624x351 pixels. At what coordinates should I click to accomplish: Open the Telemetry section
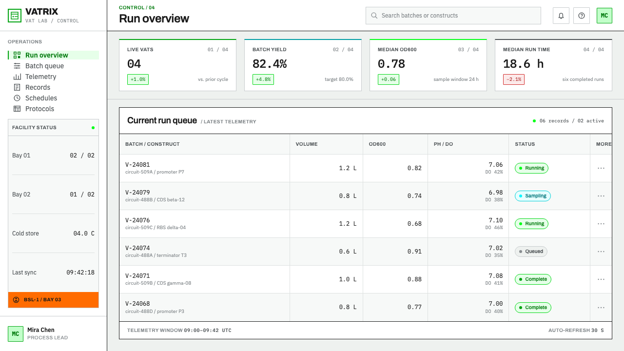pyautogui.click(x=54, y=77)
